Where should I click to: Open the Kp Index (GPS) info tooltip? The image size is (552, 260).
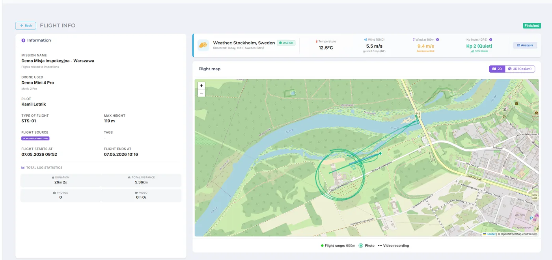(x=490, y=40)
